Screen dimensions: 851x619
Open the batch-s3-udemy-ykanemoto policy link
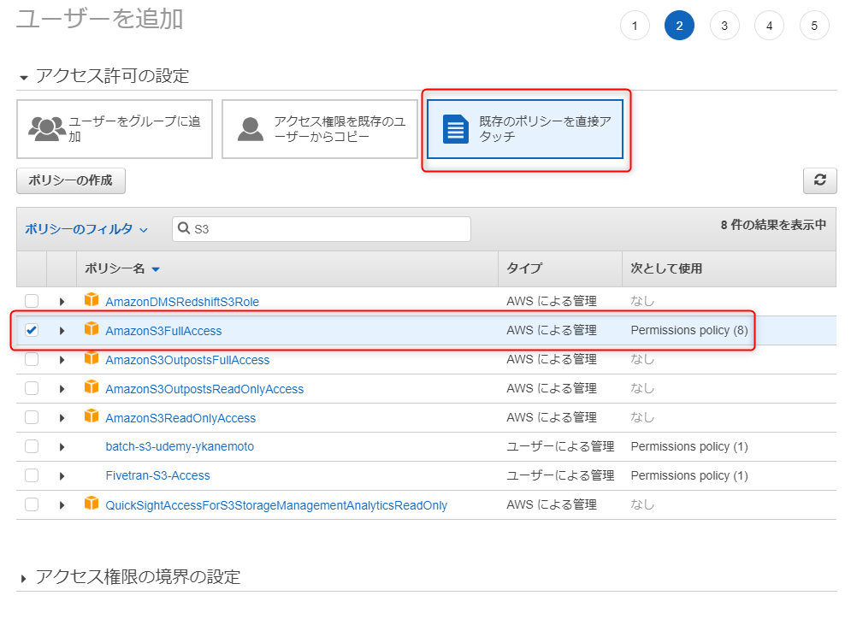click(x=180, y=446)
